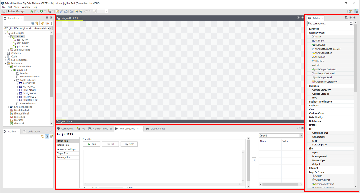360x193 pixels.
Task: Open the dropdown arrow beside the job designer toolbar icon
Action: tap(53, 11)
